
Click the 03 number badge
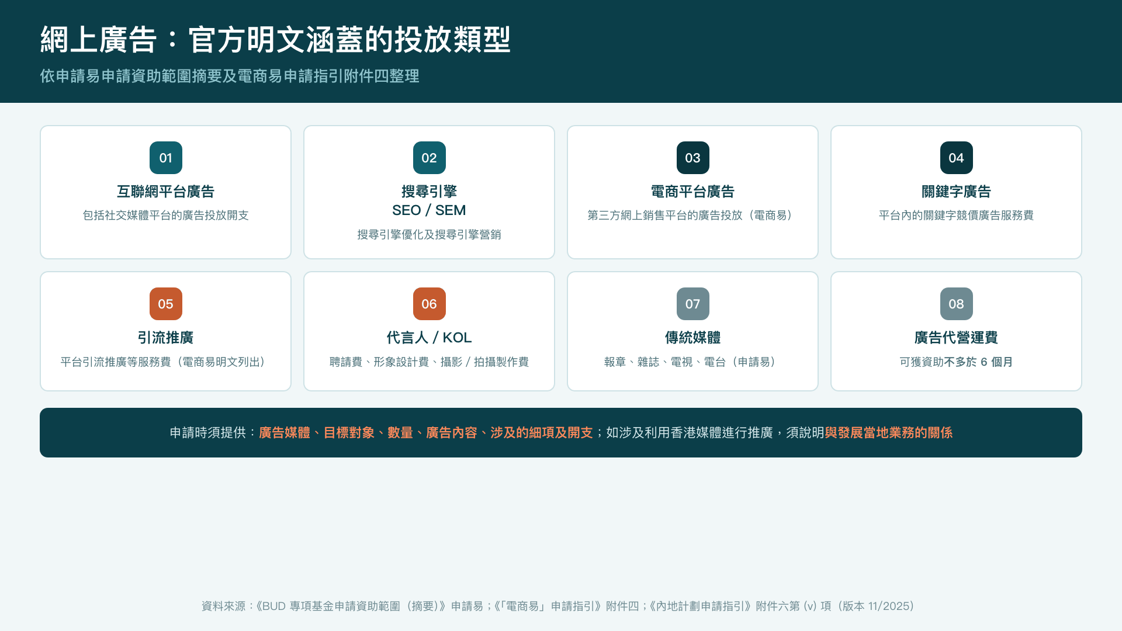tap(692, 158)
